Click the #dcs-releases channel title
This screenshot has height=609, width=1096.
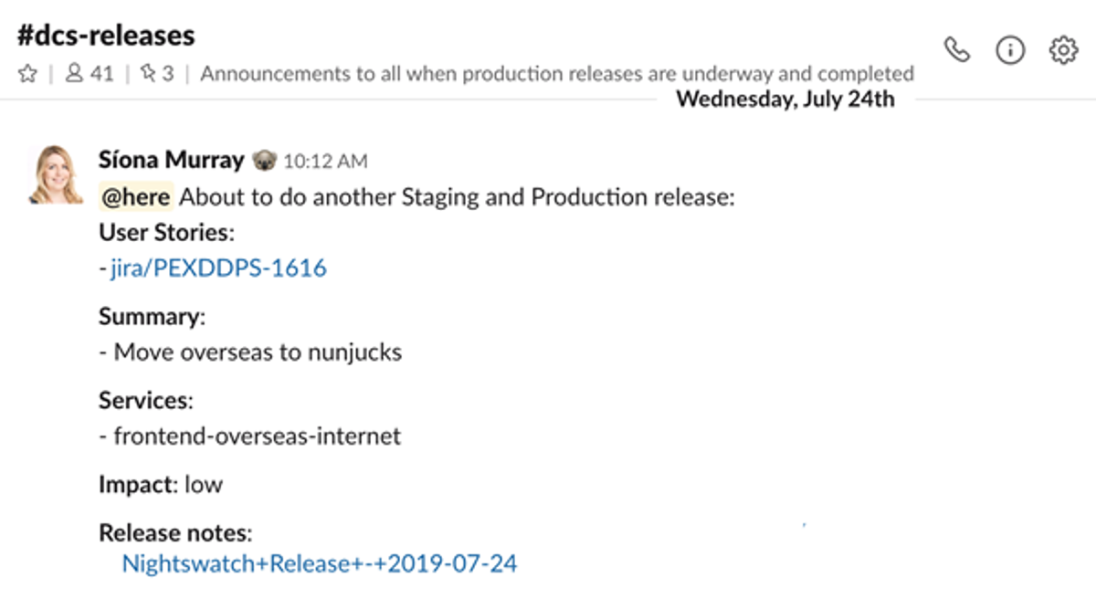point(106,35)
